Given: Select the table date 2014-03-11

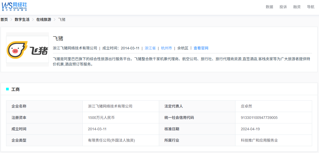Looking at the screenshot, I should 97,129.
